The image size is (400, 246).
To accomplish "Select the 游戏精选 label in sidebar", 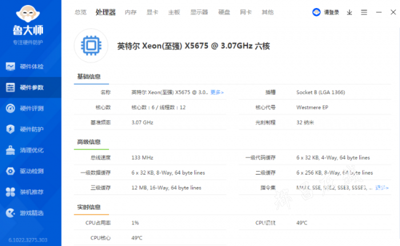I will coord(32,213).
